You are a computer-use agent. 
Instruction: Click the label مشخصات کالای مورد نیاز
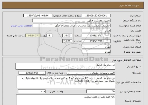click(x=128, y=82)
